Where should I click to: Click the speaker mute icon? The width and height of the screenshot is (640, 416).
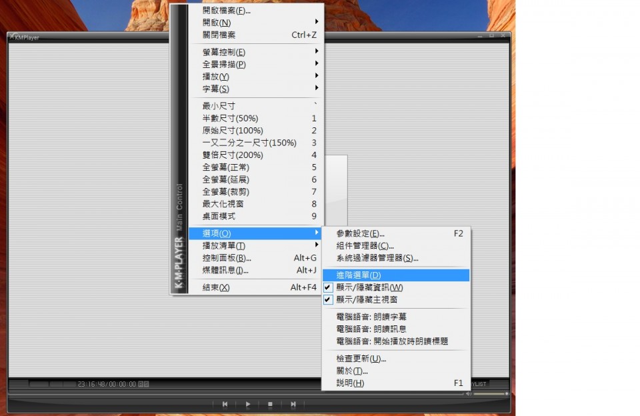(x=469, y=394)
